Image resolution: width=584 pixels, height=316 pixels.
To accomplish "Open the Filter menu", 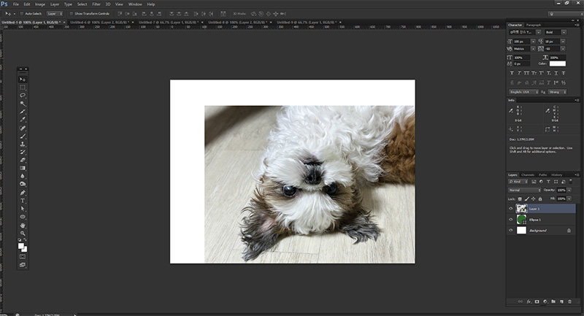I will pos(96,4).
